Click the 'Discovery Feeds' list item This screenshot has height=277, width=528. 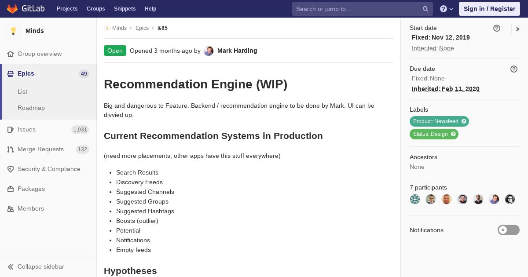[139, 182]
